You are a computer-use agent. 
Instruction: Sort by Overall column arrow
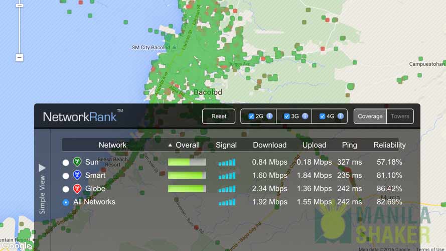(170, 145)
